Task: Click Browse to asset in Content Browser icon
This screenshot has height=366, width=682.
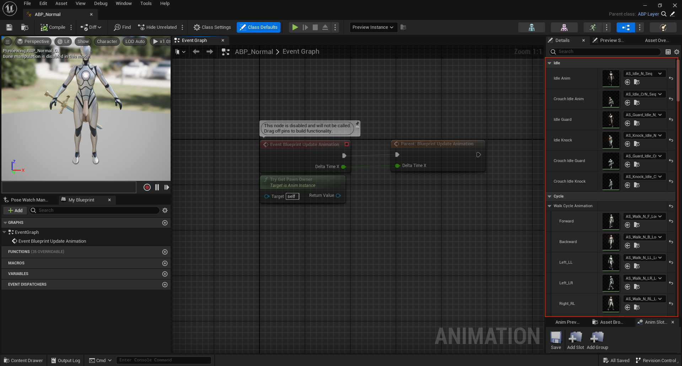Action: [x=25, y=27]
